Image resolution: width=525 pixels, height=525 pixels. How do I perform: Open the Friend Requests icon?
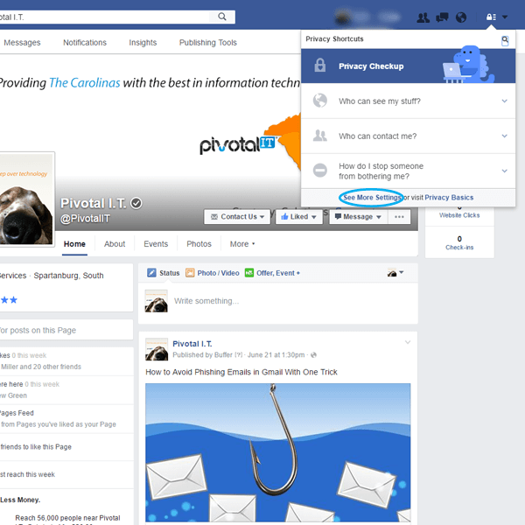point(423,17)
